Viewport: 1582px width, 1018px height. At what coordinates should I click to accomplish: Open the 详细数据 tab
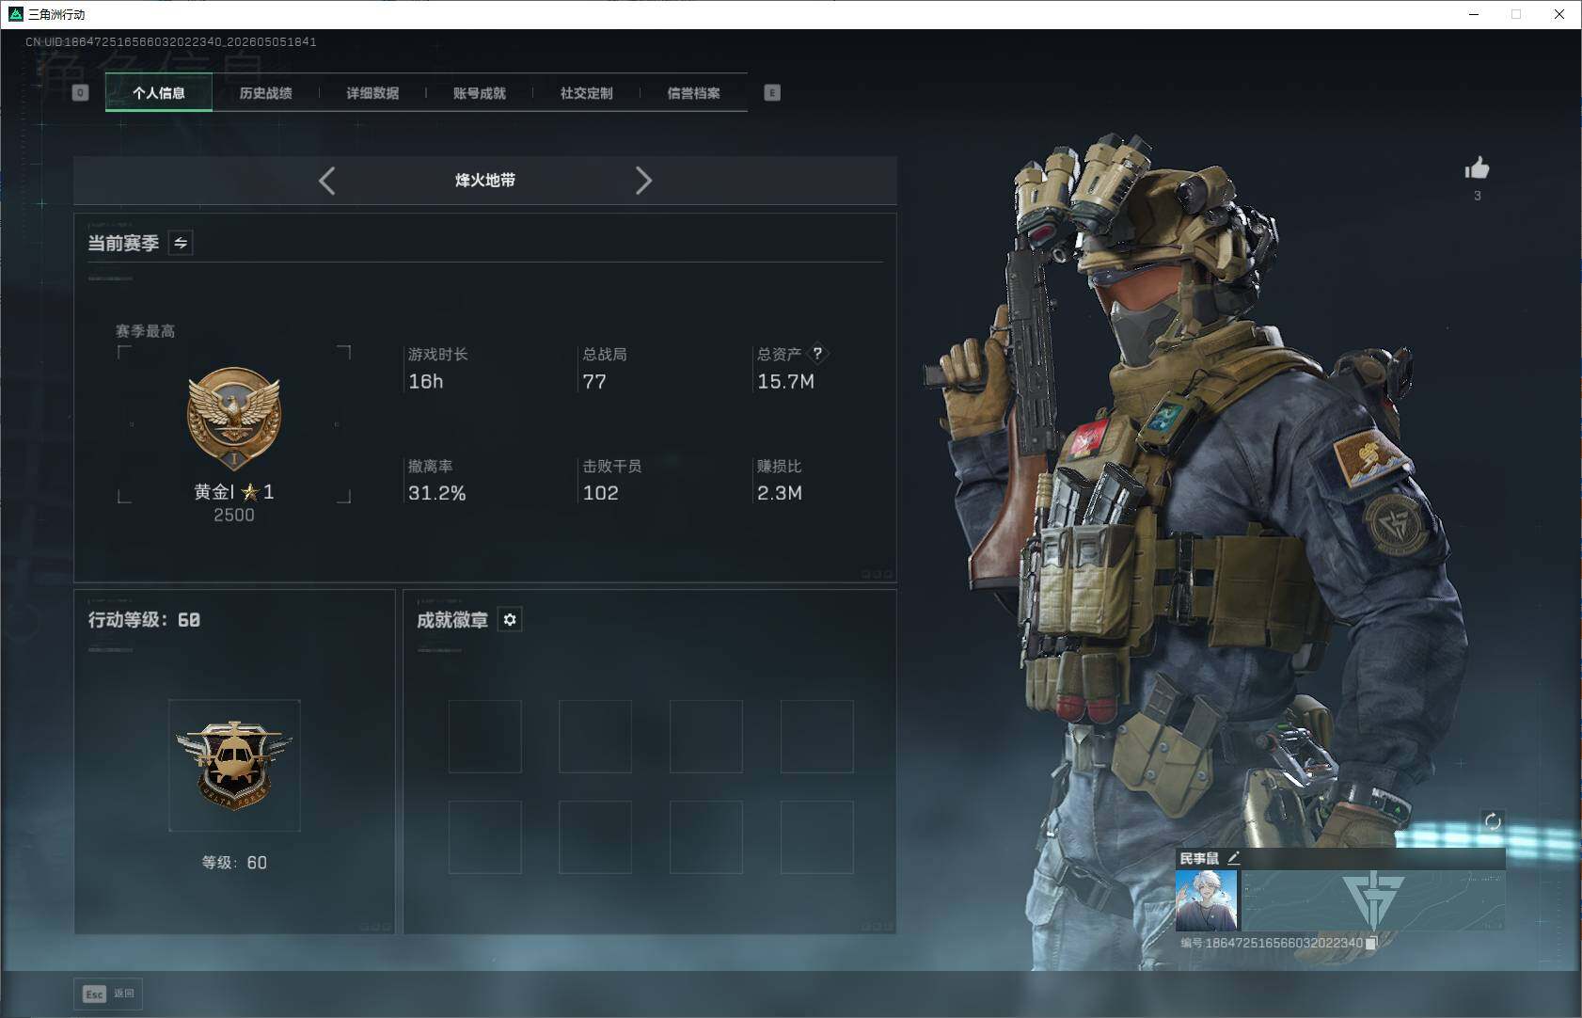pos(372,93)
